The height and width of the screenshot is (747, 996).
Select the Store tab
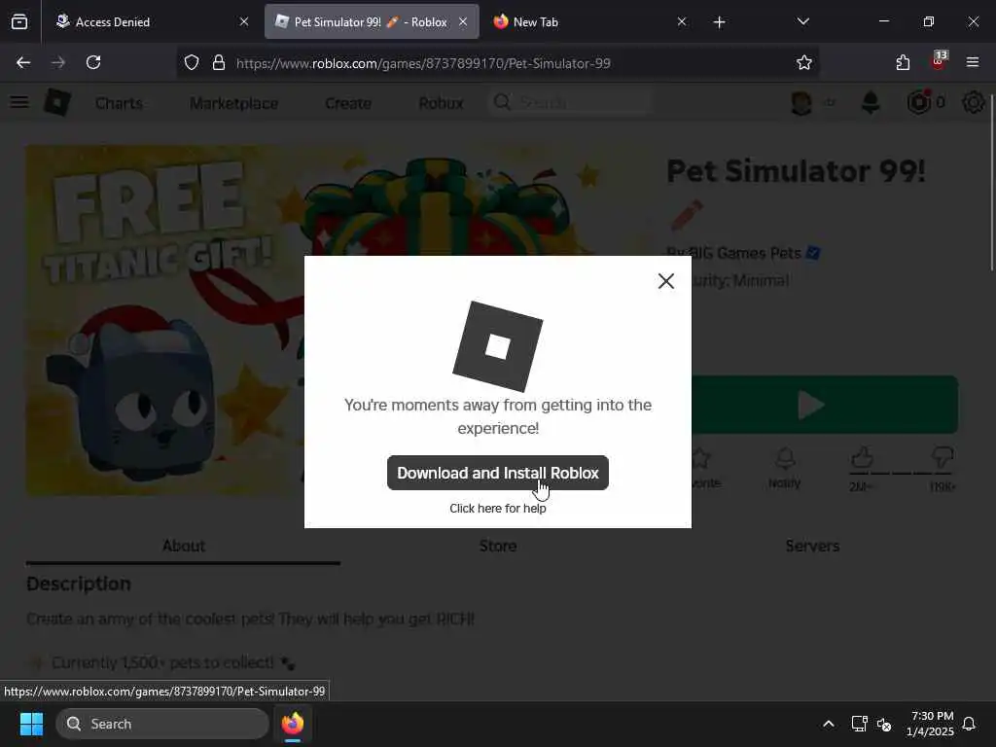pyautogui.click(x=498, y=546)
